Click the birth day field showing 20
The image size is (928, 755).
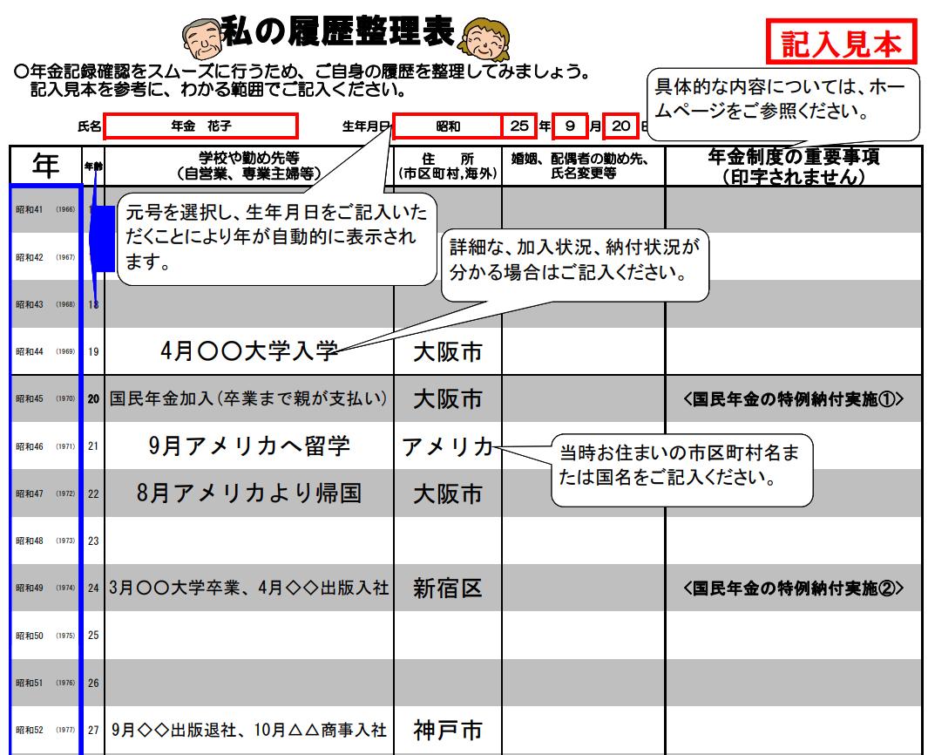620,126
